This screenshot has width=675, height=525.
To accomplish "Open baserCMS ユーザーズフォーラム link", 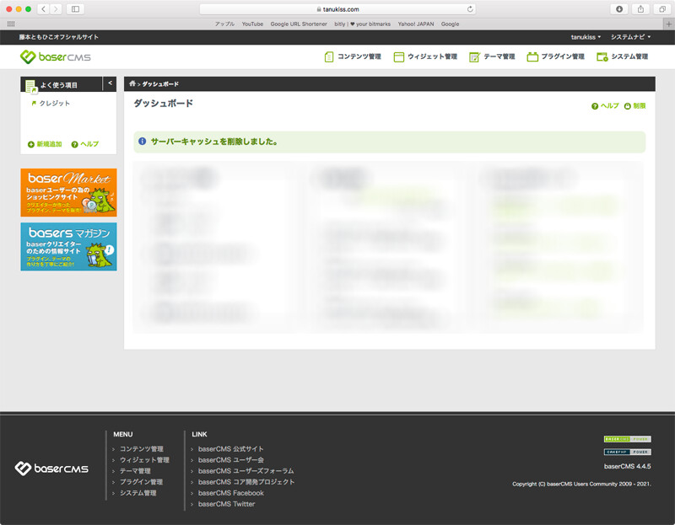I will tap(246, 471).
